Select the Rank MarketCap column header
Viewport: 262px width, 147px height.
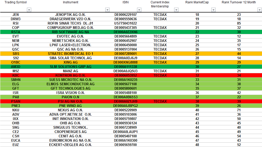tap(197, 2)
